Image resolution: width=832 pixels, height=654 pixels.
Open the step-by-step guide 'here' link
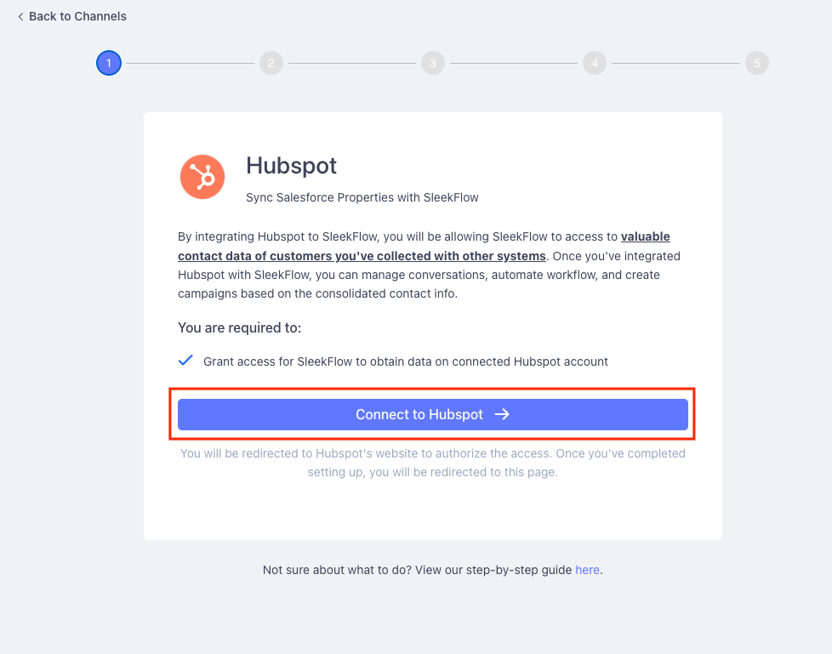(x=587, y=570)
